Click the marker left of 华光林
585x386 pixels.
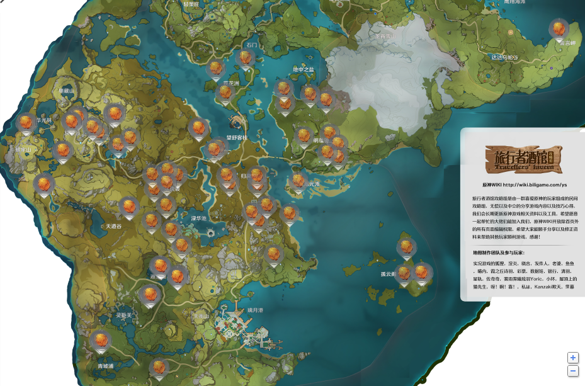(26, 124)
